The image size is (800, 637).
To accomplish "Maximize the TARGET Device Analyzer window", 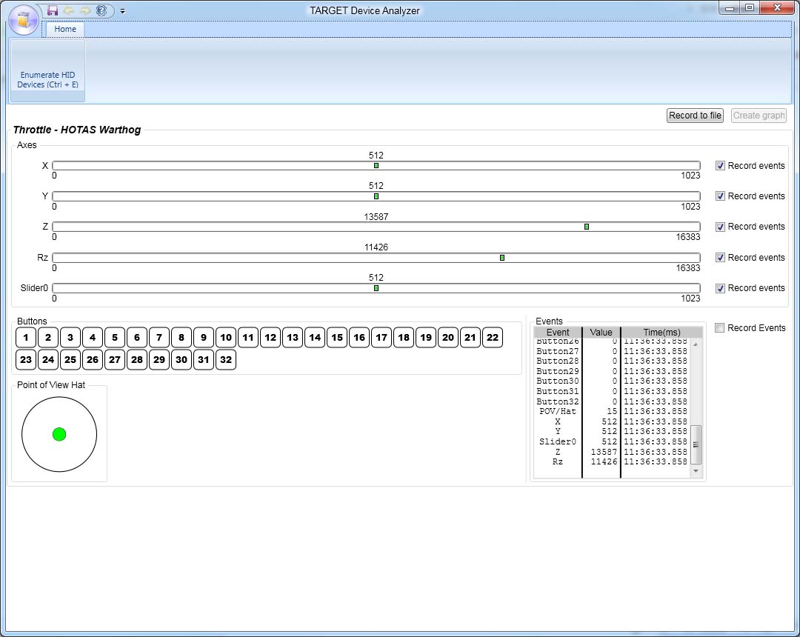I will [x=750, y=7].
